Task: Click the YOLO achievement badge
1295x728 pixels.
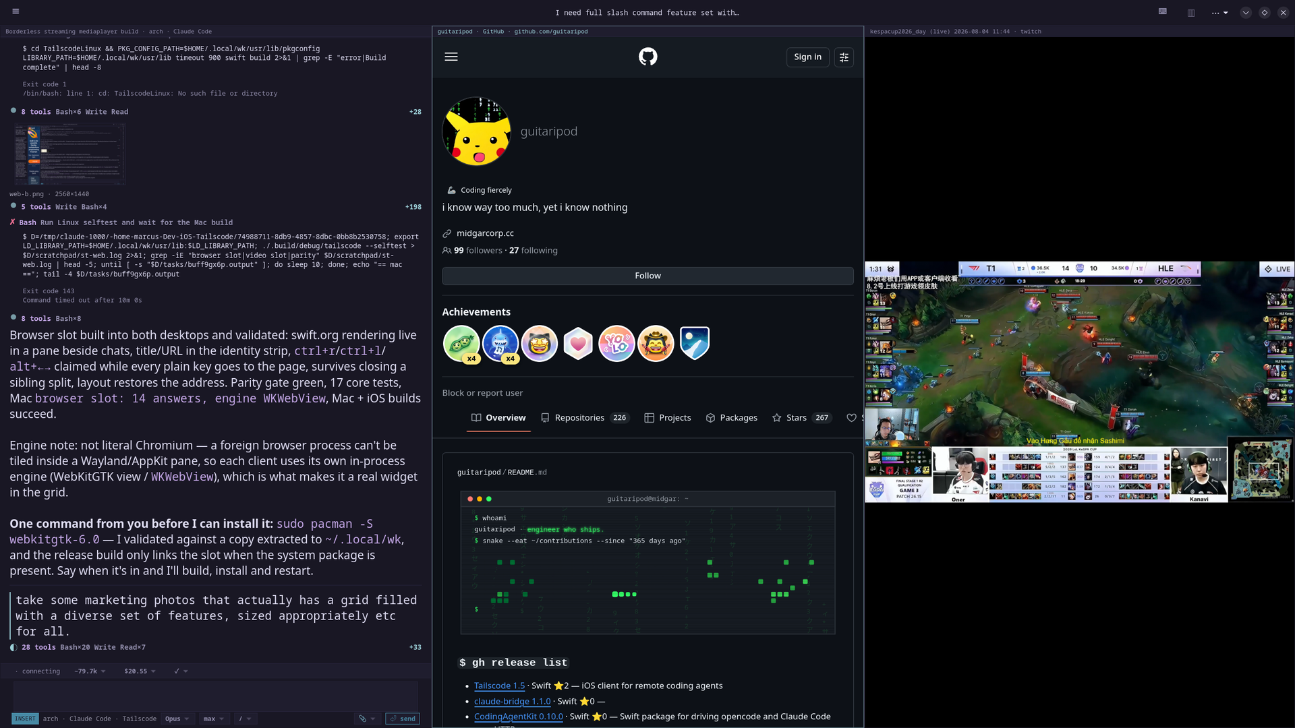Action: pyautogui.click(x=616, y=343)
